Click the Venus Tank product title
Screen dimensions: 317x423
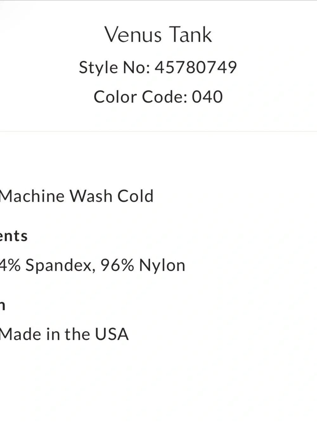click(x=158, y=34)
